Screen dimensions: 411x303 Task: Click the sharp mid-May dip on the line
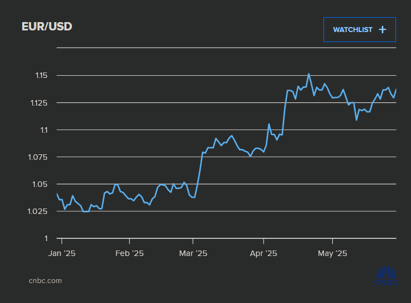pyautogui.click(x=356, y=119)
